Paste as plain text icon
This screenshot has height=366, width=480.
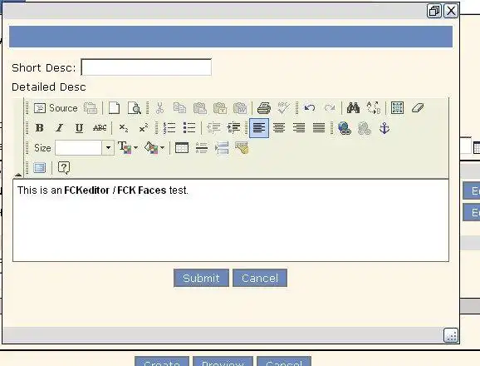220,108
